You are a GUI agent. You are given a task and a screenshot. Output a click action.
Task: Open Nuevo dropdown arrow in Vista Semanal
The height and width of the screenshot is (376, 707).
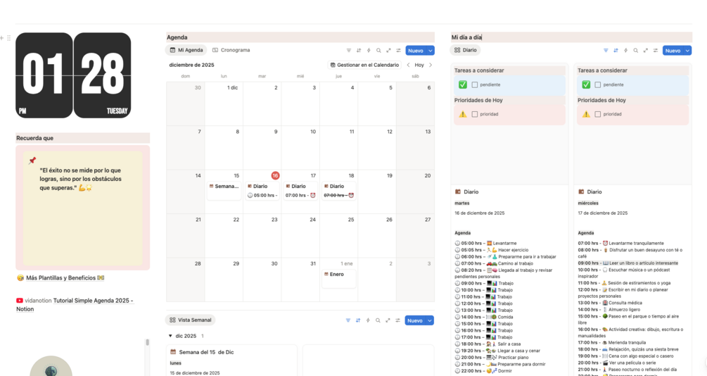click(430, 320)
